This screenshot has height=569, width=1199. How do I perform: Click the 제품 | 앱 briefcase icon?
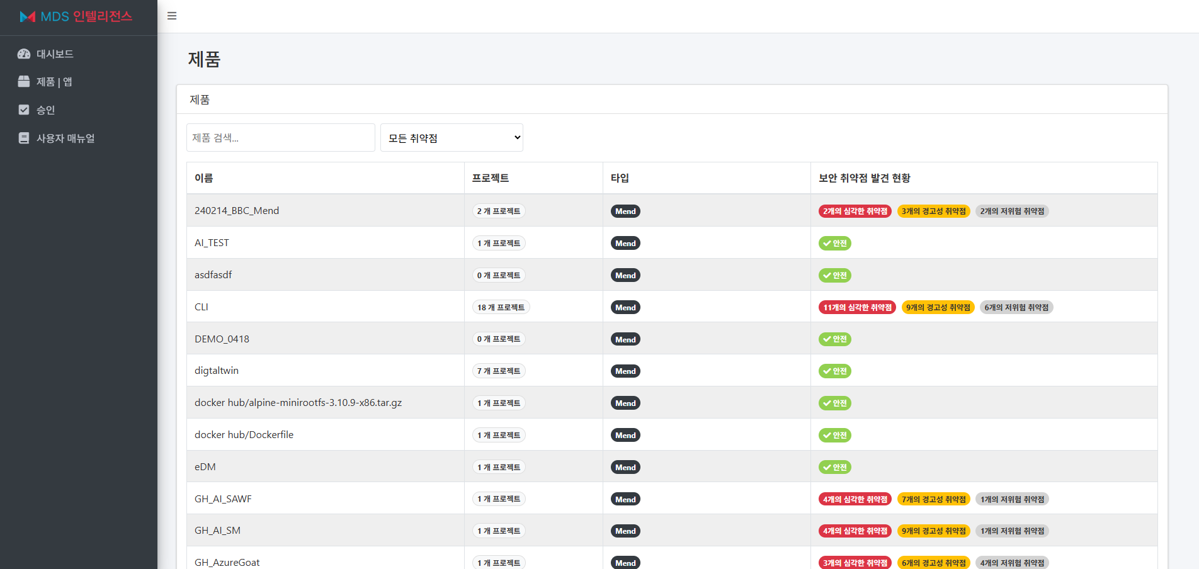coord(24,81)
